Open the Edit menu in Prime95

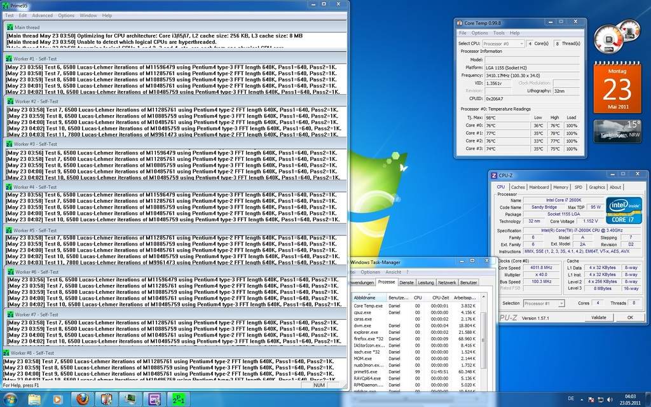23,15
